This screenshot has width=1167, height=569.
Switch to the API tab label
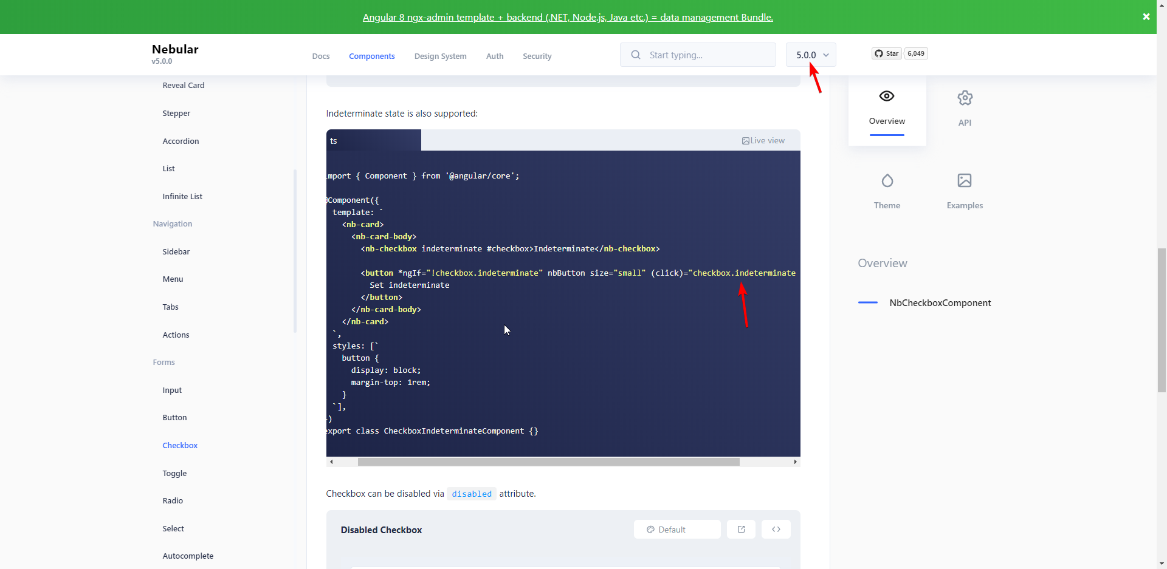965,123
